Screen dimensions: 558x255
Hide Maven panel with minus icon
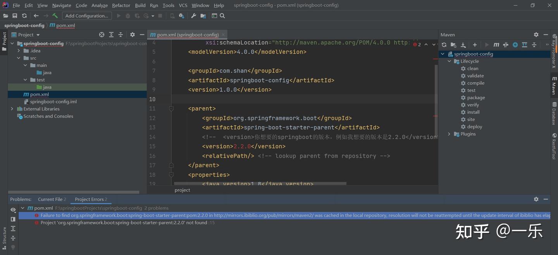[x=546, y=34]
